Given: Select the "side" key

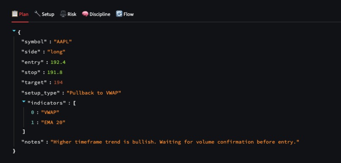Looking at the screenshot, I should tap(30, 52).
